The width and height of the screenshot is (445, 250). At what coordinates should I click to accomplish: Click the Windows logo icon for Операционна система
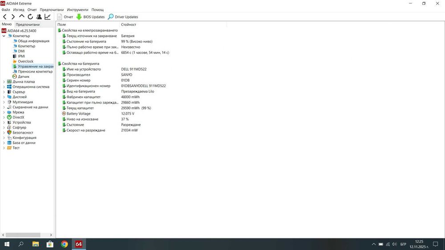(x=9, y=87)
